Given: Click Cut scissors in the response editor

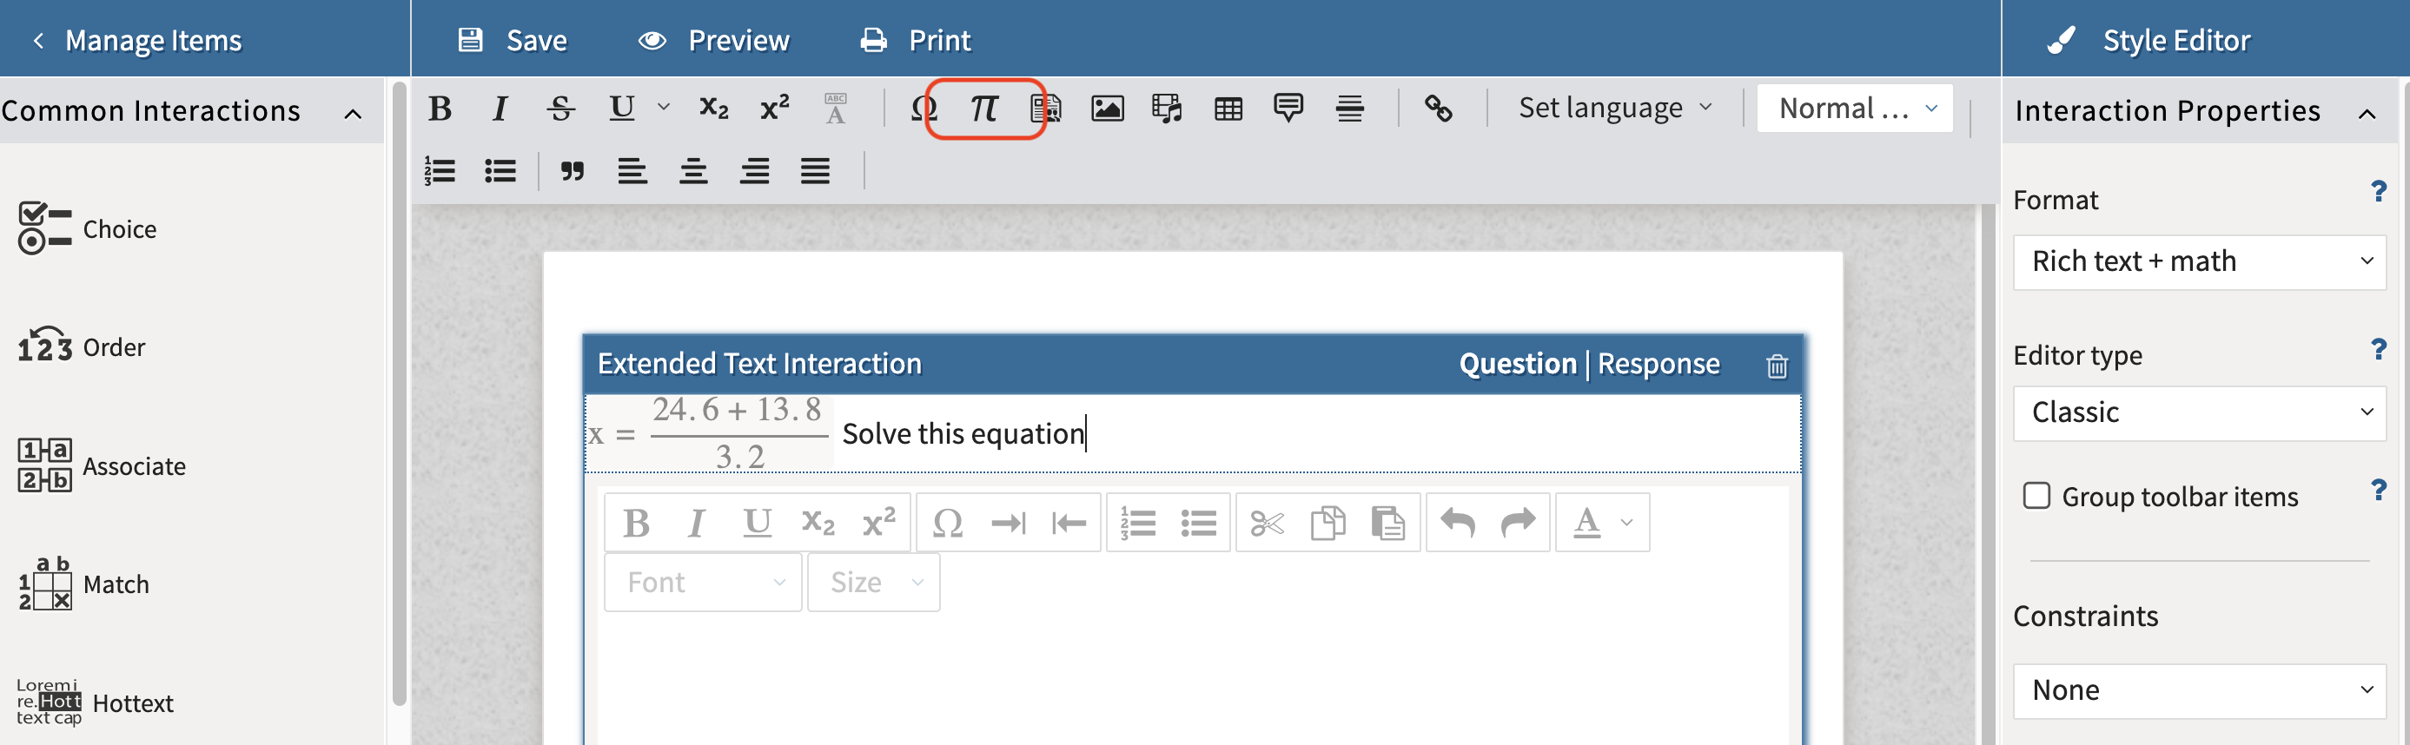Looking at the screenshot, I should click(x=1267, y=523).
